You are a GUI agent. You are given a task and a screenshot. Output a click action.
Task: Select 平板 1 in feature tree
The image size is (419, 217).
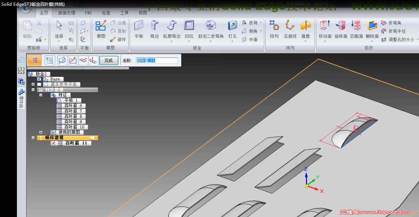pyautogui.click(x=68, y=100)
